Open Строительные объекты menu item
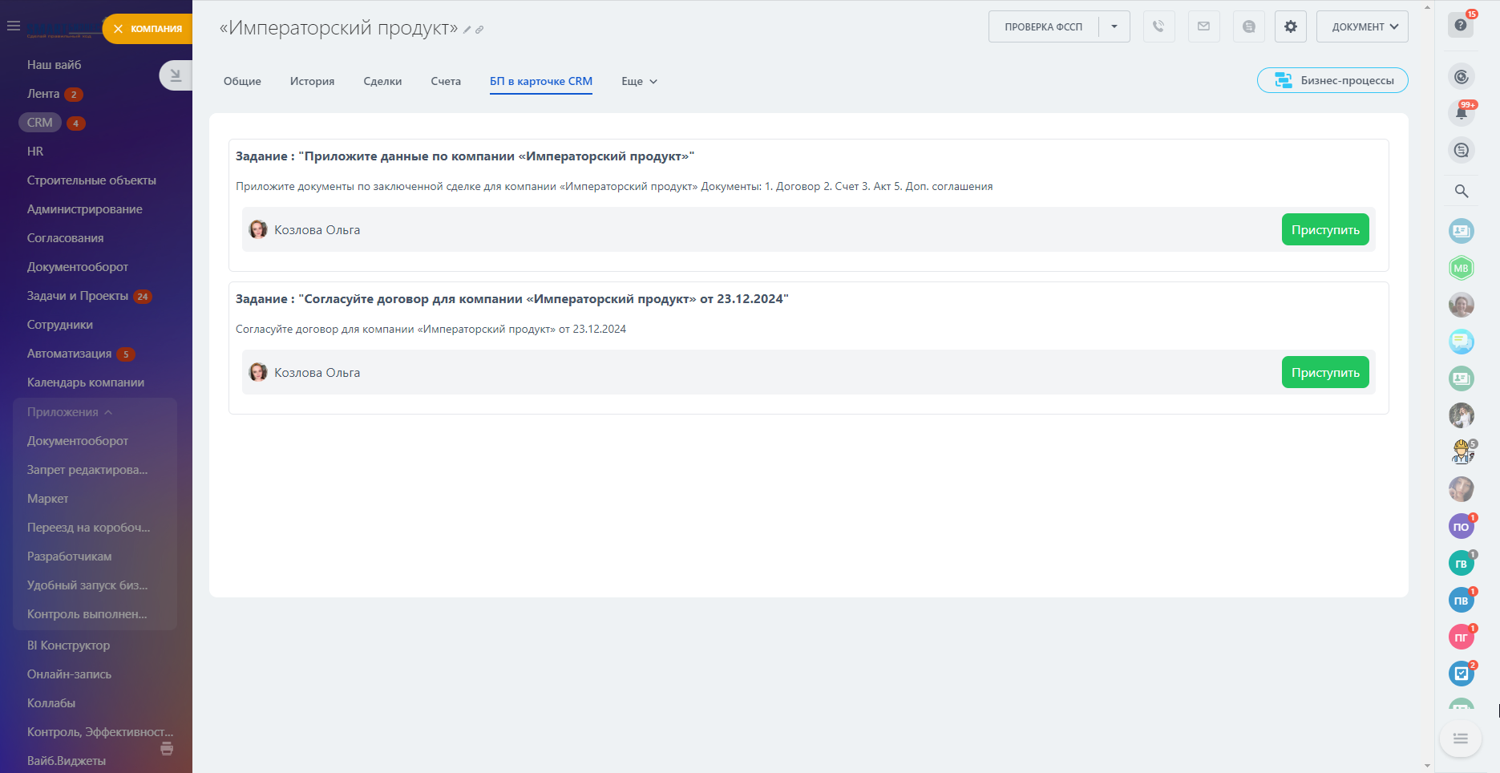Viewport: 1500px width, 773px height. coord(91,180)
